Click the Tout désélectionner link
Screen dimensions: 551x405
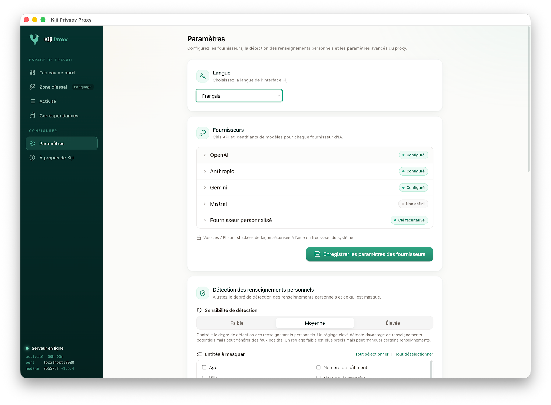coord(414,354)
